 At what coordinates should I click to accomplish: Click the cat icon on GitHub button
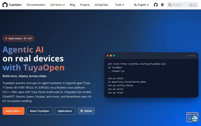point(81,111)
